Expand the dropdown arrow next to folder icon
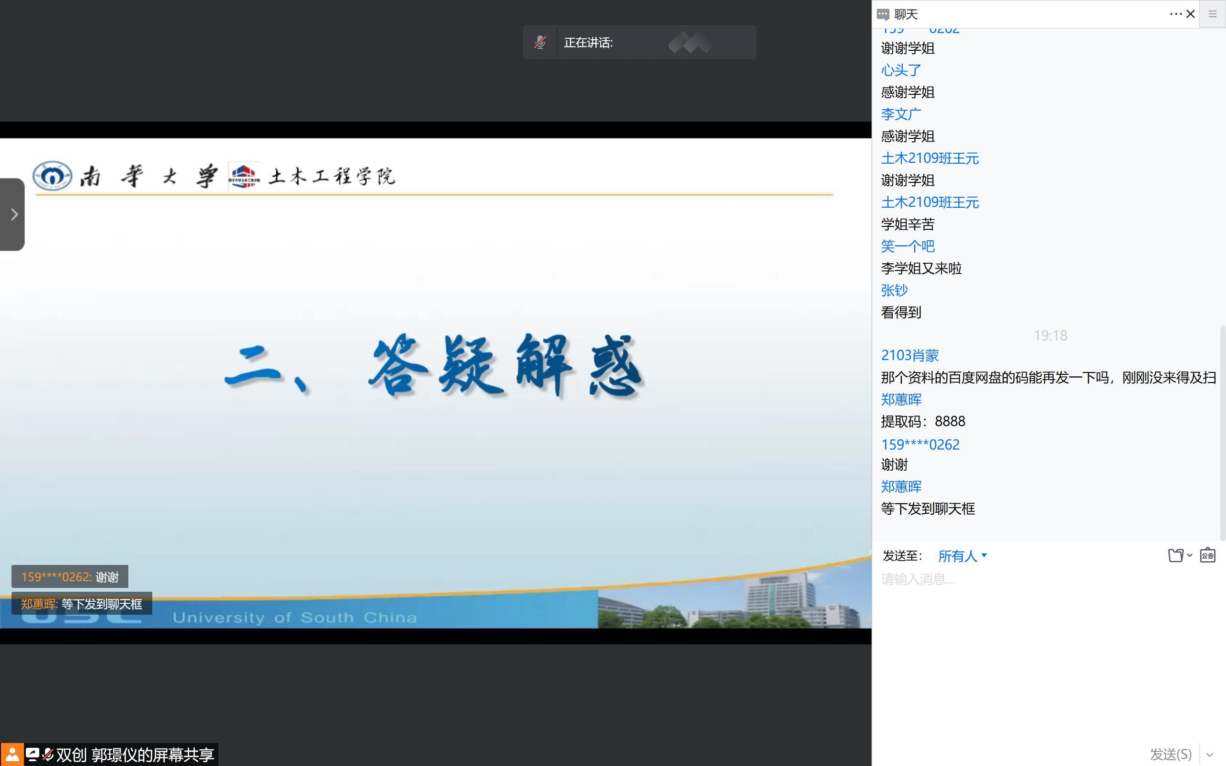 1190,556
